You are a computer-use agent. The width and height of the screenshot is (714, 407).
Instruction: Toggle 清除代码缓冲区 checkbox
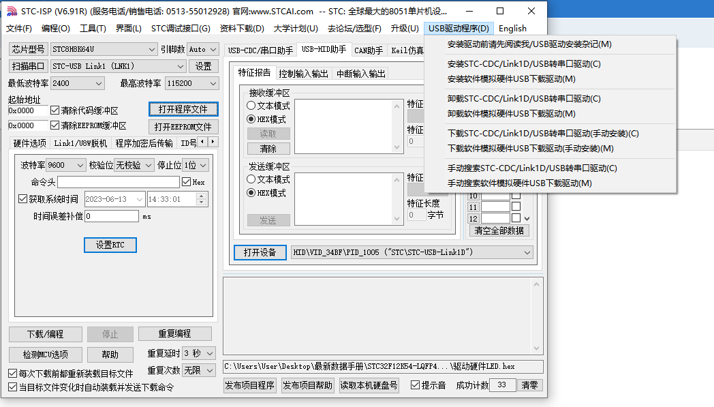55,110
